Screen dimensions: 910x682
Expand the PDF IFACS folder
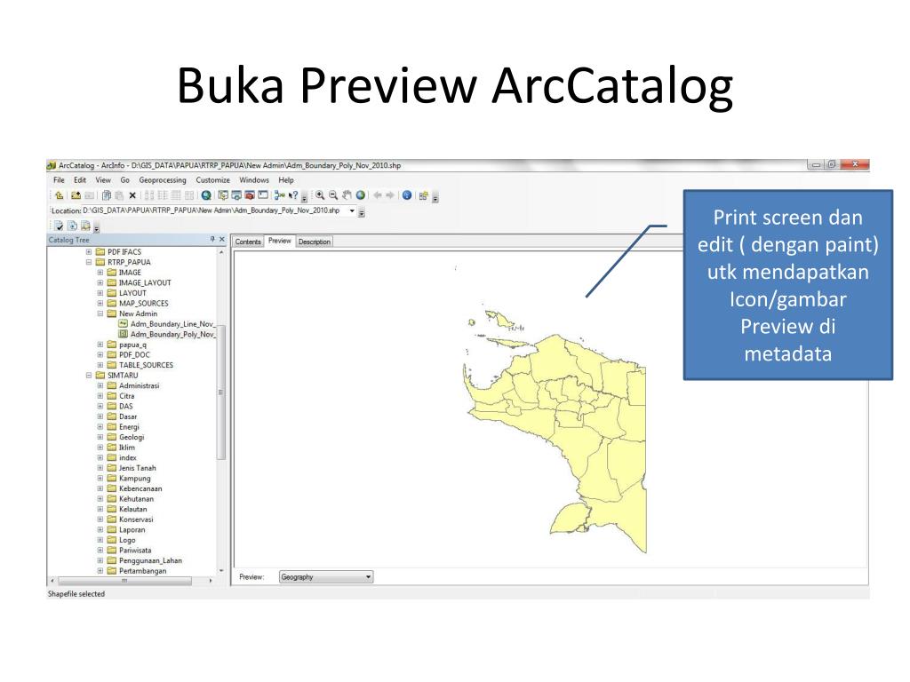89,251
